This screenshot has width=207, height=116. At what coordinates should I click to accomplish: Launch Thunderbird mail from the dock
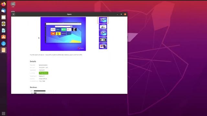[4, 11]
